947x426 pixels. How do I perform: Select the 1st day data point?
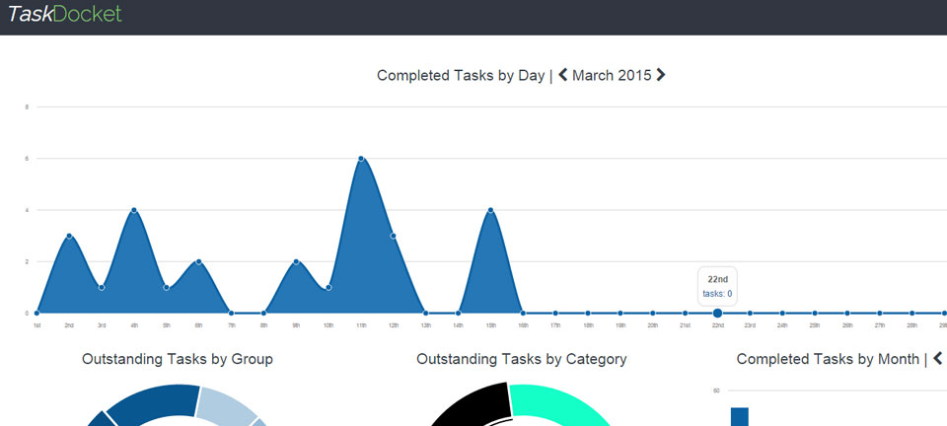click(36, 314)
